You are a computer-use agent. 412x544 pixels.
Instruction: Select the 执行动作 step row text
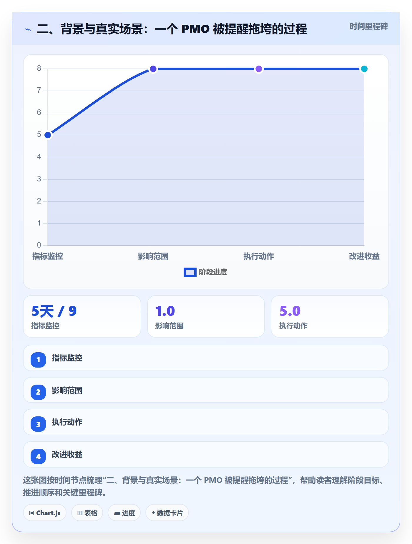67,422
